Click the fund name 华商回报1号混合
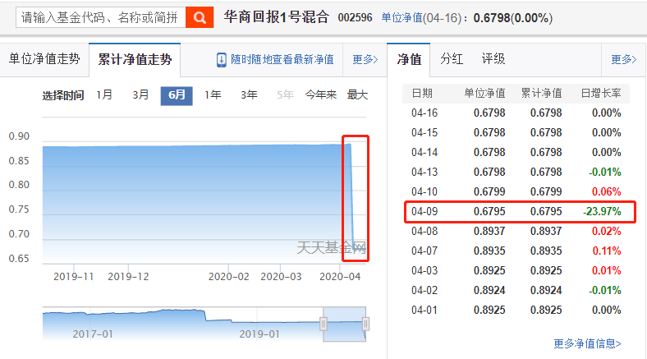This screenshot has width=647, height=359. 277,17
